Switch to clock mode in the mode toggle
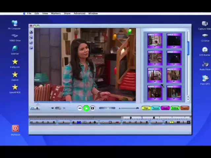211x158 pixels. point(37,108)
